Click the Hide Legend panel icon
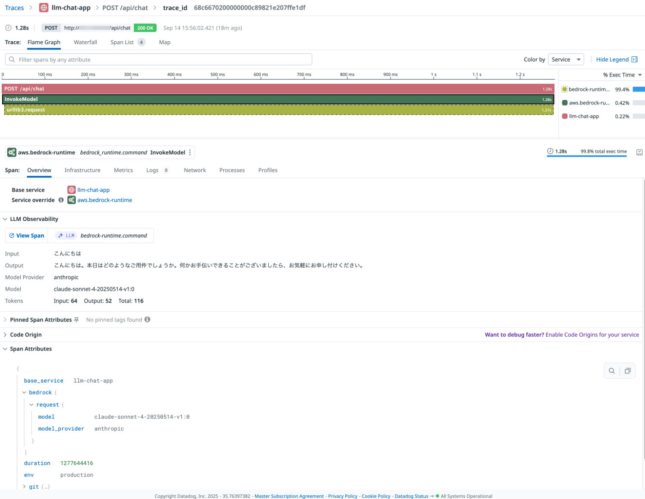Viewport: 645px width, 499px height. pyautogui.click(x=634, y=60)
